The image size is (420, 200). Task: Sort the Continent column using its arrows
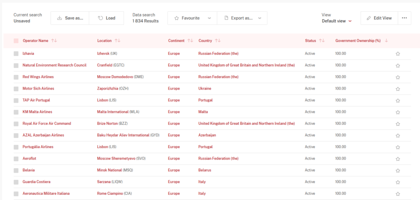click(x=190, y=41)
